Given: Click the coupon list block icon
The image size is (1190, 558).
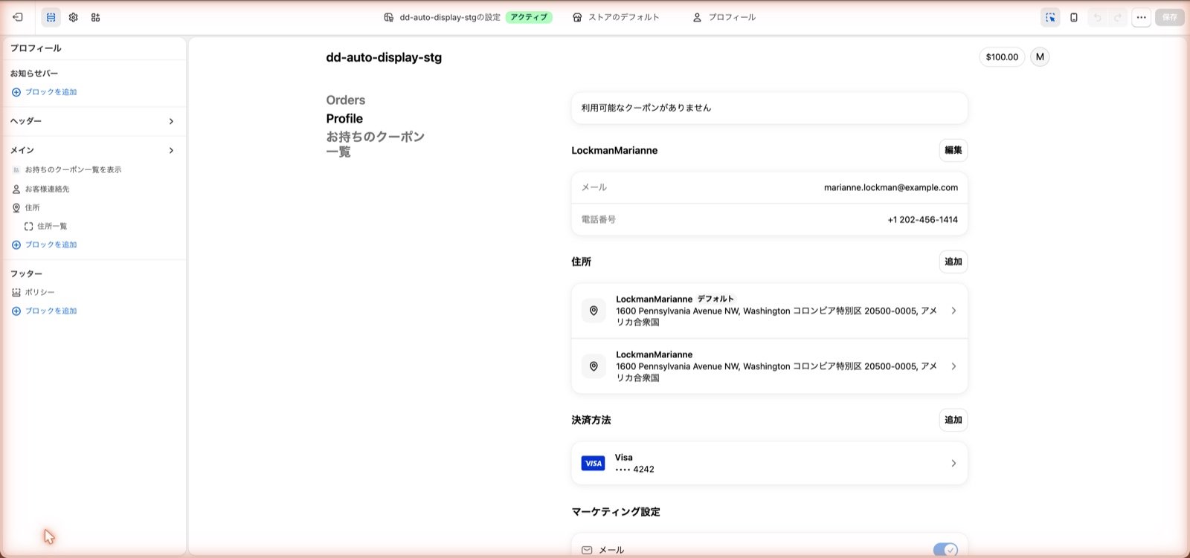Looking at the screenshot, I should coord(16,170).
